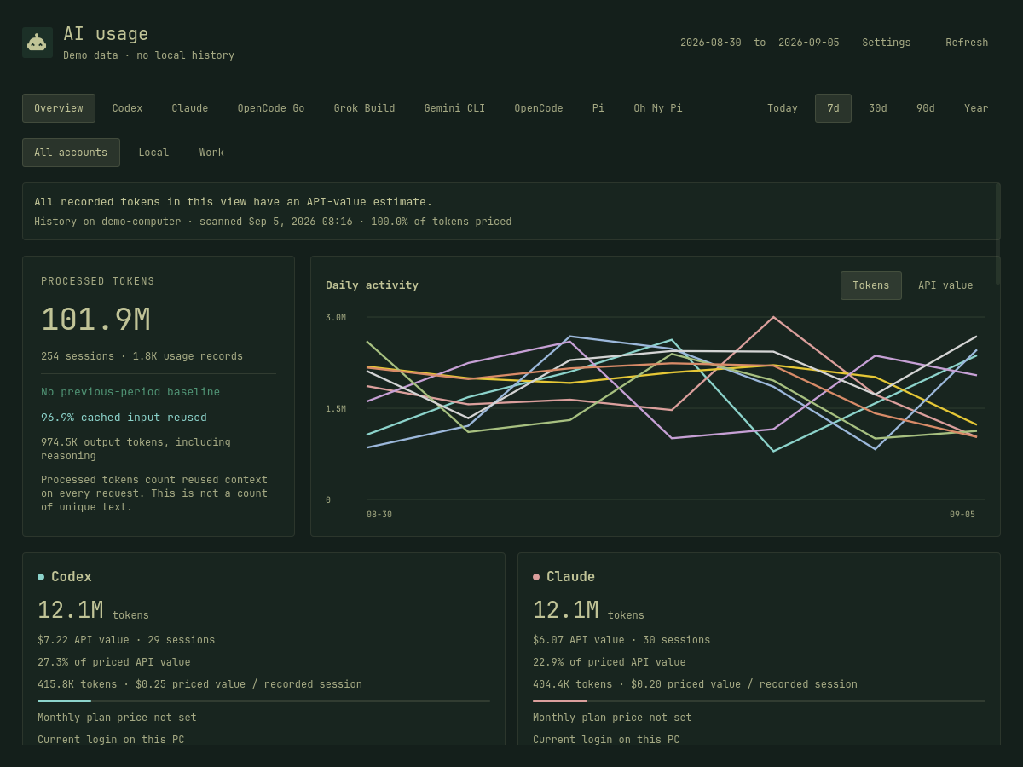This screenshot has width=1023, height=767.
Task: Select the Gemini CLI tab
Action: pyautogui.click(x=454, y=108)
